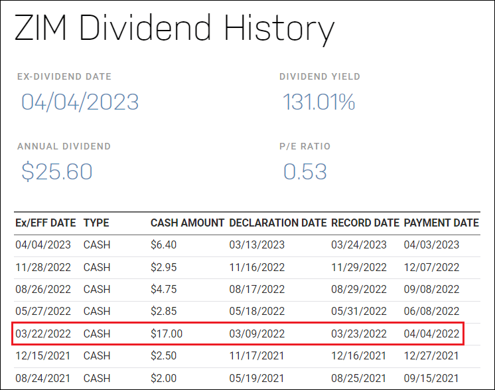The width and height of the screenshot is (495, 390).
Task: Select the $2.00 cash amount cell
Action: pyautogui.click(x=163, y=378)
